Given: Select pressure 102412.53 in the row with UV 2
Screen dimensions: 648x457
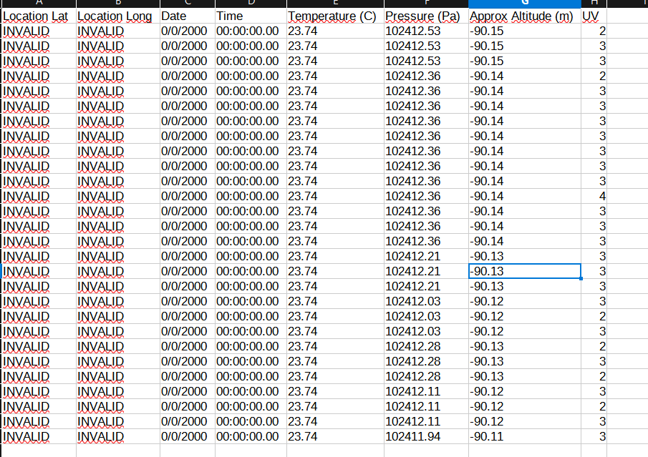Looking at the screenshot, I should pyautogui.click(x=426, y=31).
